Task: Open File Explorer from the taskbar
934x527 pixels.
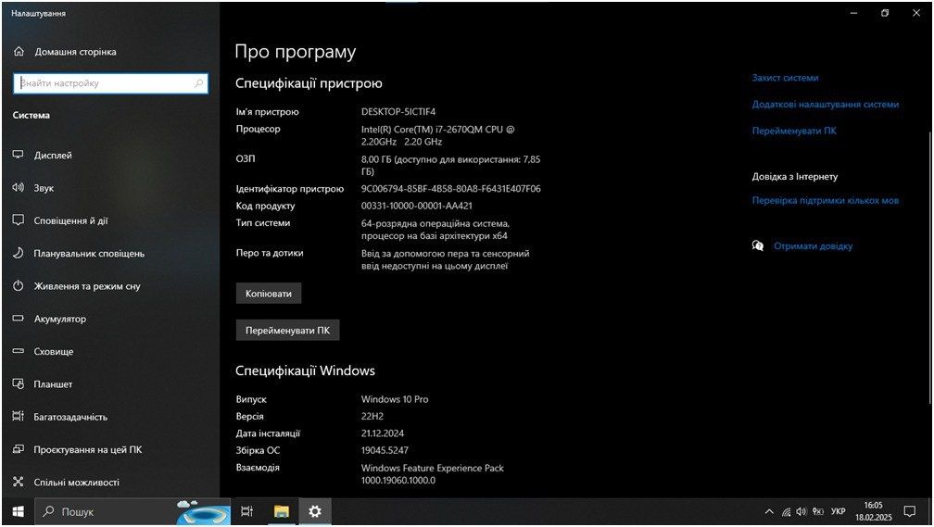Action: click(281, 511)
